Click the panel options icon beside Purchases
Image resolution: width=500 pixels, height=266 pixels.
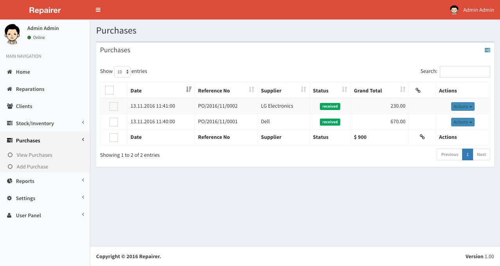tap(487, 50)
